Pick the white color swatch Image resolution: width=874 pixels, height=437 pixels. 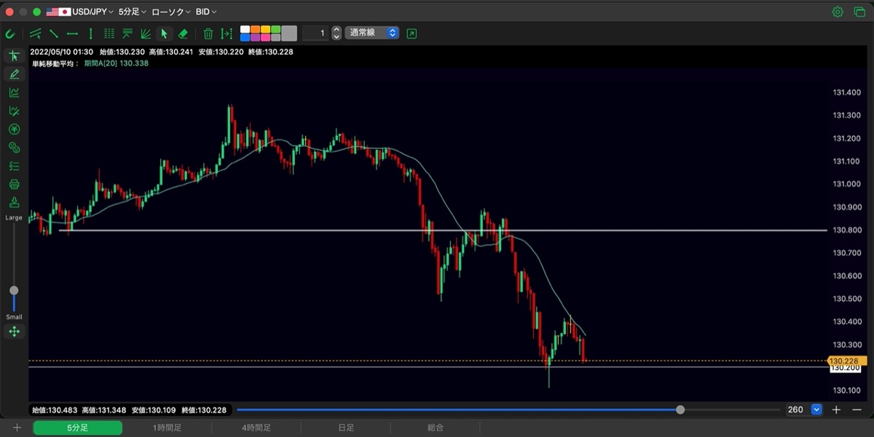point(245,29)
